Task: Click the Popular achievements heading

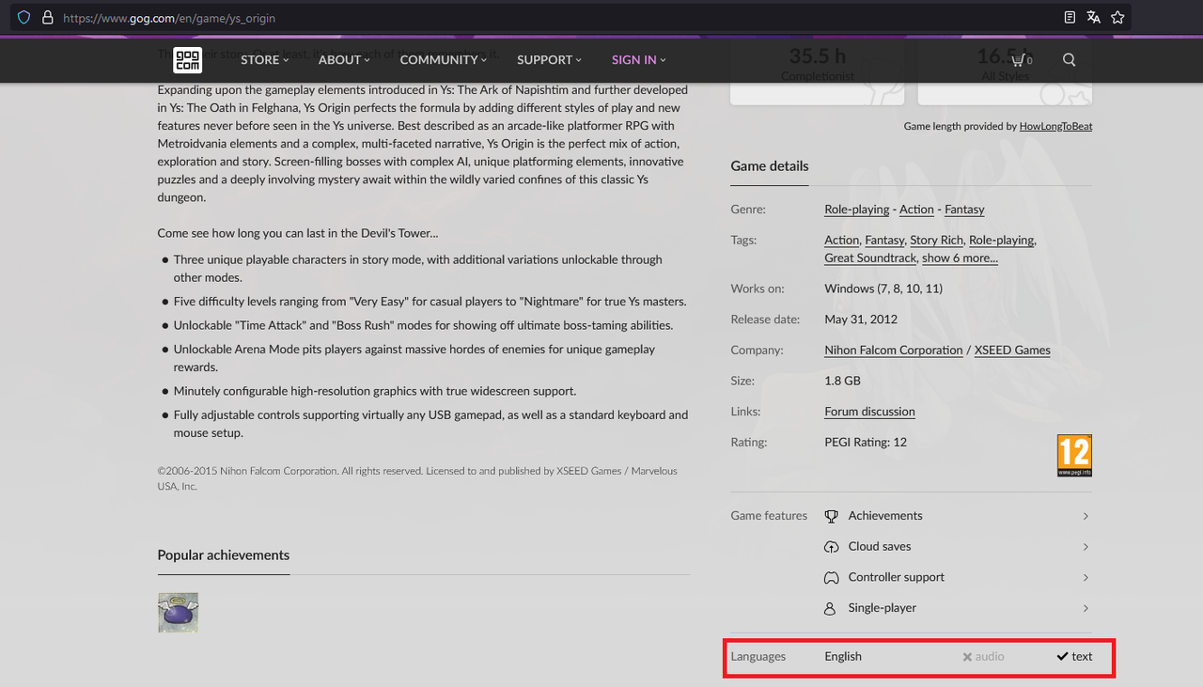Action: (224, 555)
